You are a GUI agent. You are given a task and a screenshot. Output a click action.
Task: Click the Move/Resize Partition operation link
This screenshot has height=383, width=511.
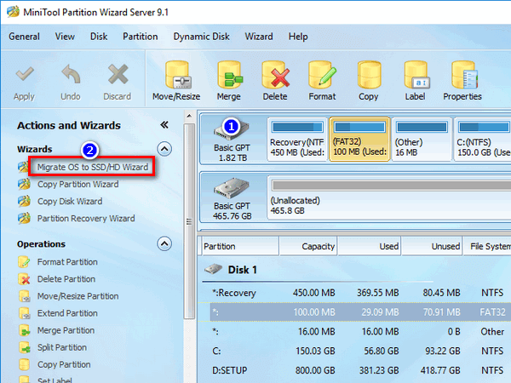point(78,296)
